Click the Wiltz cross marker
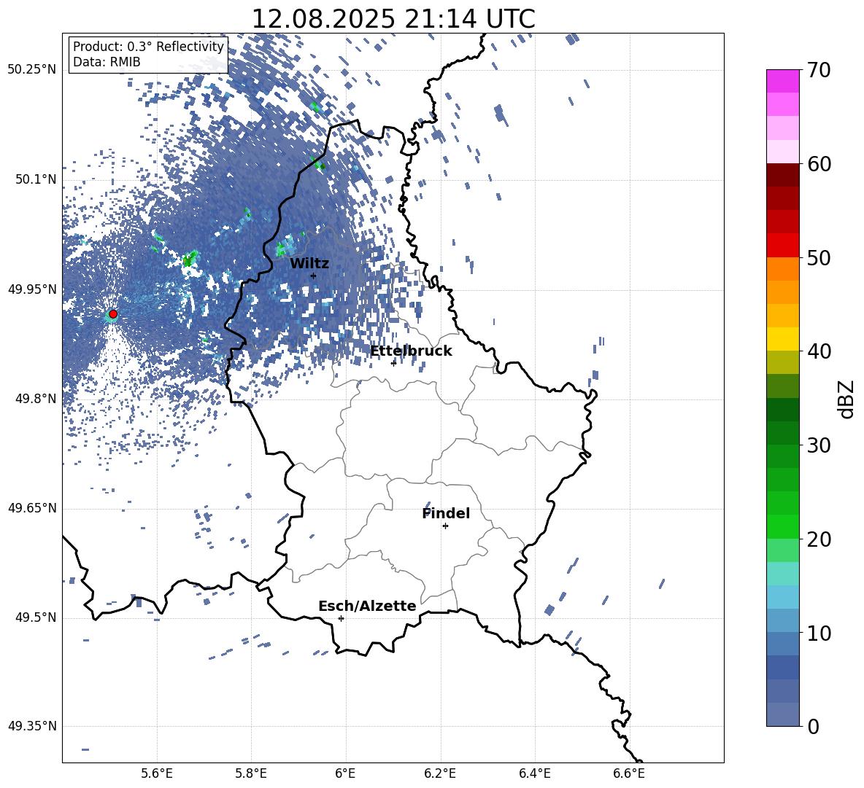The width and height of the screenshot is (864, 788). [313, 276]
